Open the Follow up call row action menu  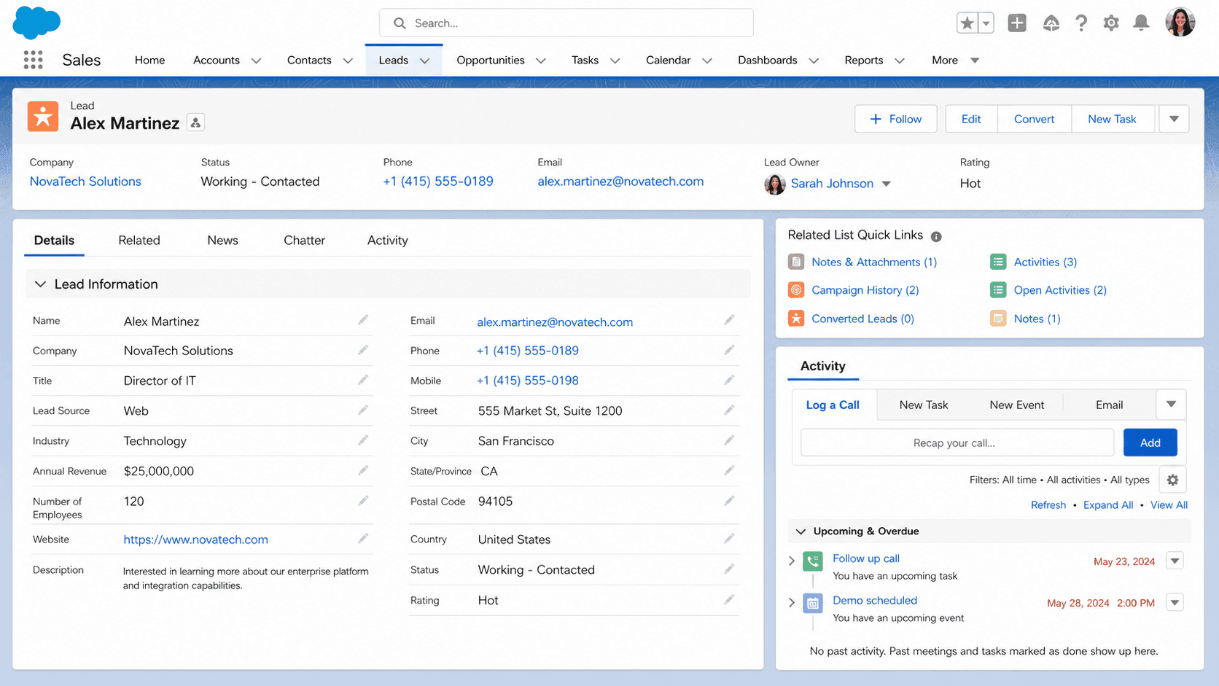click(1175, 561)
